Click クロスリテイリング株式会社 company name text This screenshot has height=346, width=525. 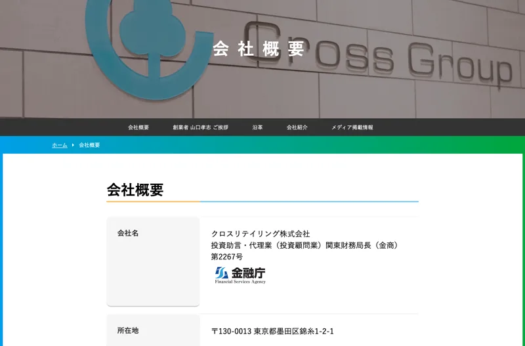[x=261, y=234]
